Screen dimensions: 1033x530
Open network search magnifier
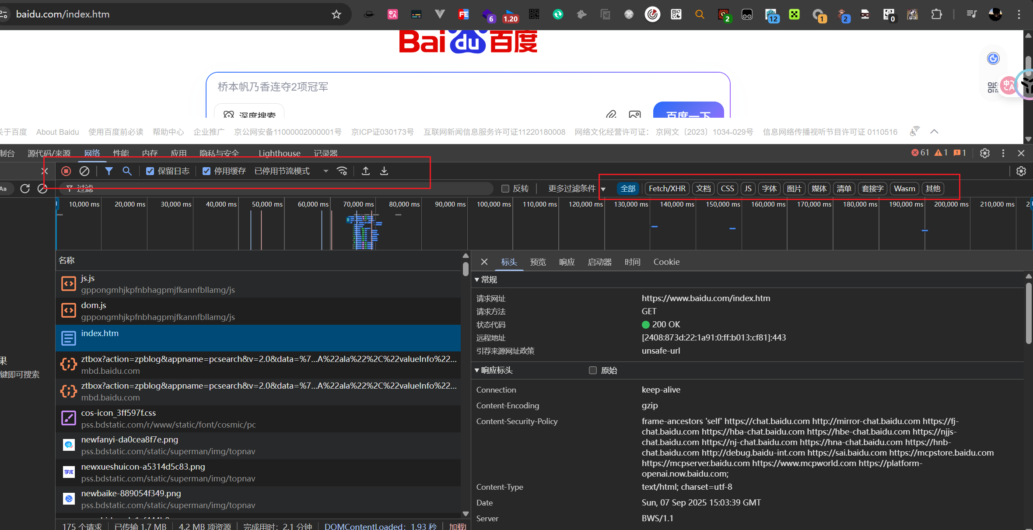(x=127, y=171)
